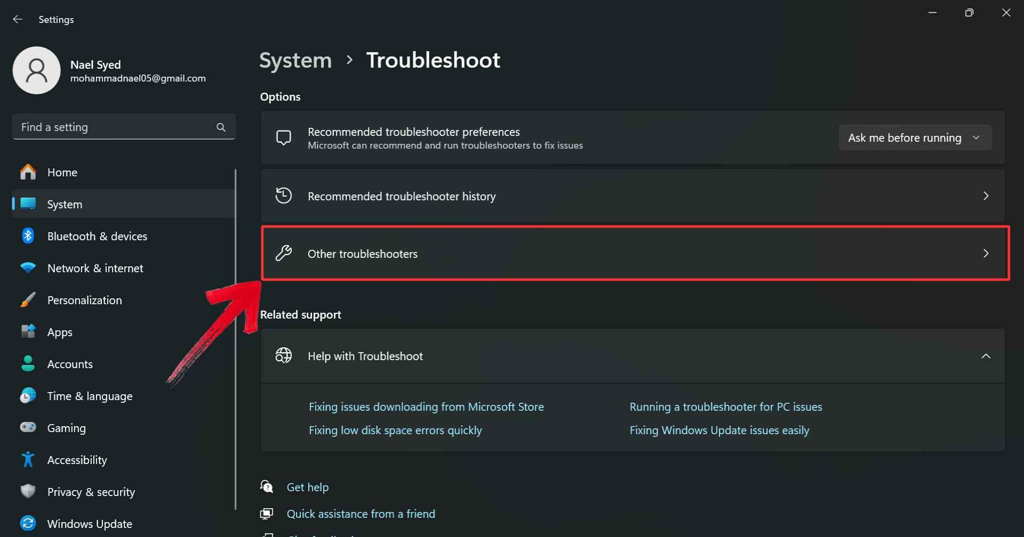Click the Network & internet icon
Screen dimensions: 1024x537
pyautogui.click(x=27, y=268)
